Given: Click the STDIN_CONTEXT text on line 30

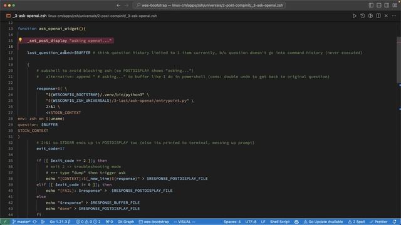Looking at the screenshot, I should tap(33, 131).
